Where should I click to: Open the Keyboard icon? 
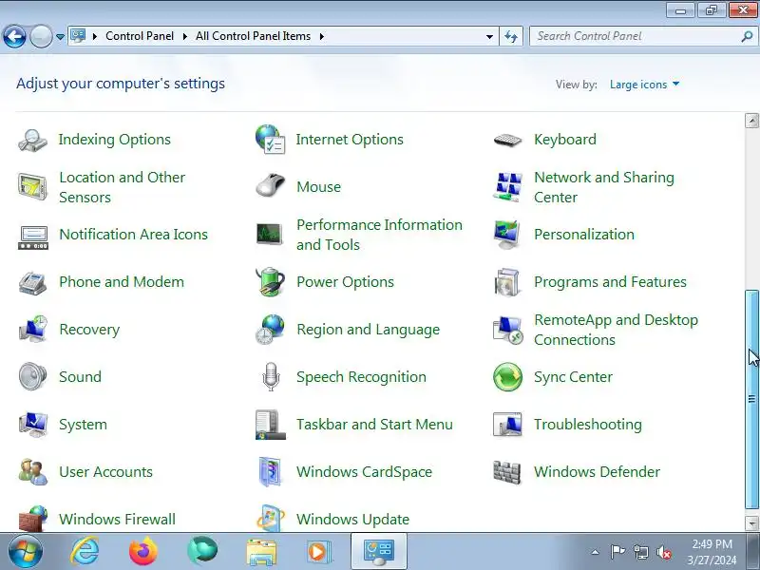(x=507, y=140)
